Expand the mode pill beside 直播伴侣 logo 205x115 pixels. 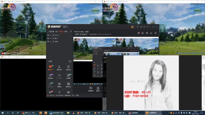[x=65, y=27]
